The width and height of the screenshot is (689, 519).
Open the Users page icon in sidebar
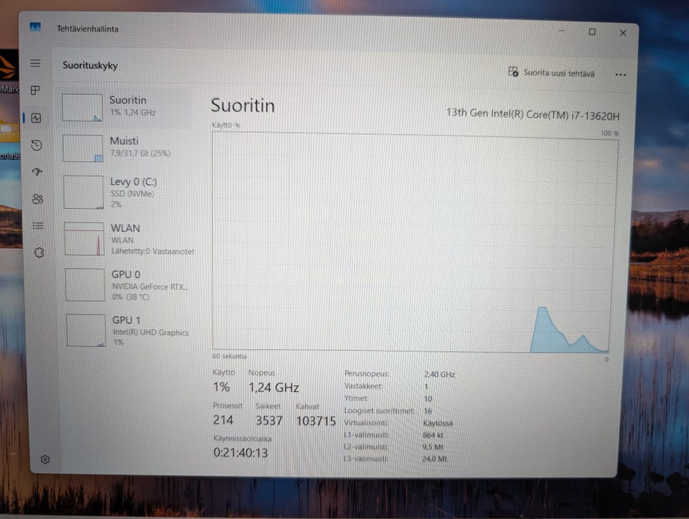[38, 199]
